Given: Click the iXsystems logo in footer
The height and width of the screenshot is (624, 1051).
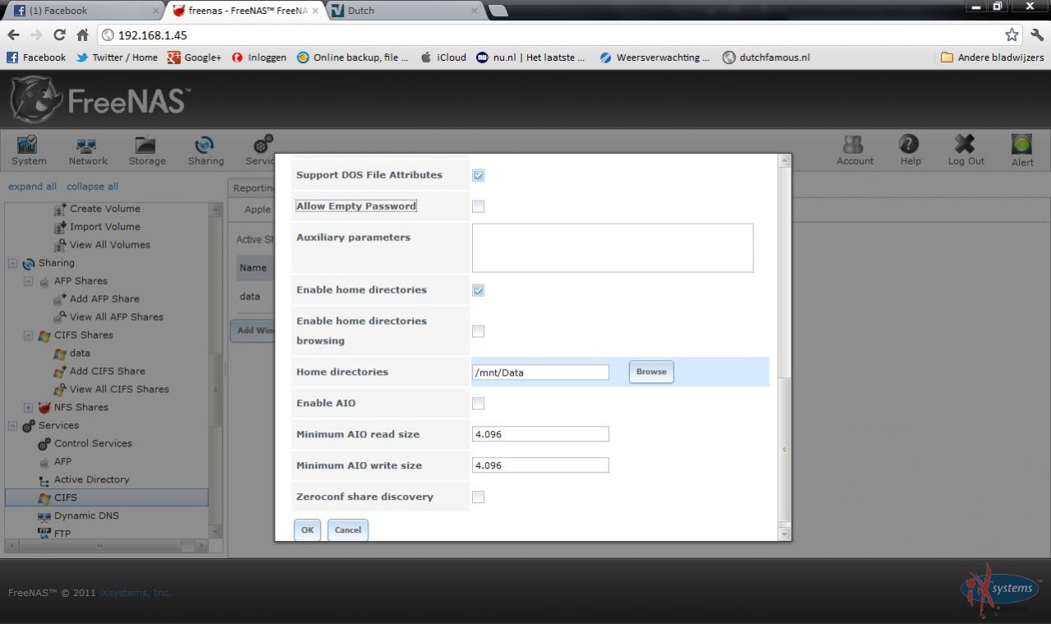Looking at the screenshot, I should [1000, 589].
